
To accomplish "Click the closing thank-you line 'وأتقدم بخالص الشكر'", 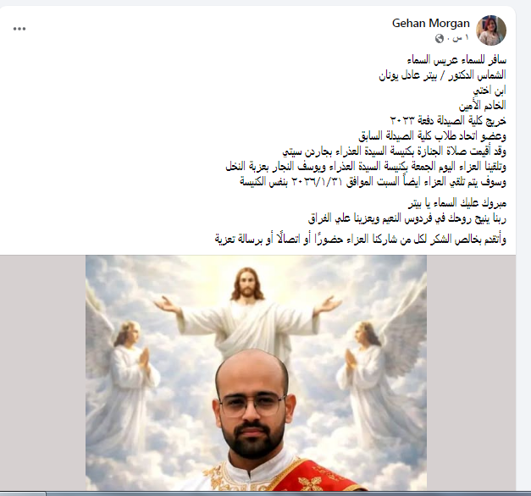I will (x=360, y=240).
